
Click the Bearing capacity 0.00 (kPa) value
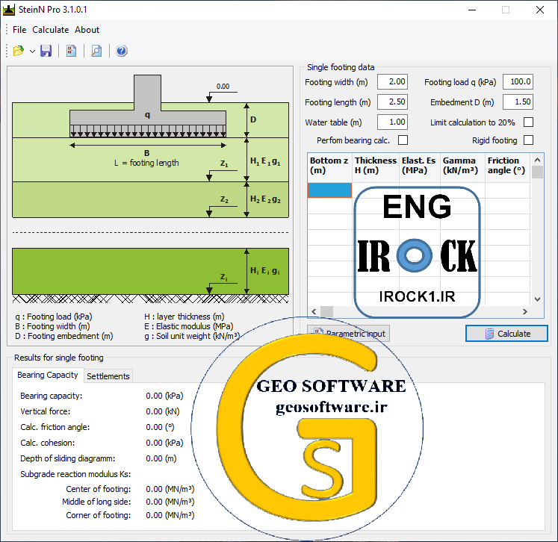tap(164, 396)
